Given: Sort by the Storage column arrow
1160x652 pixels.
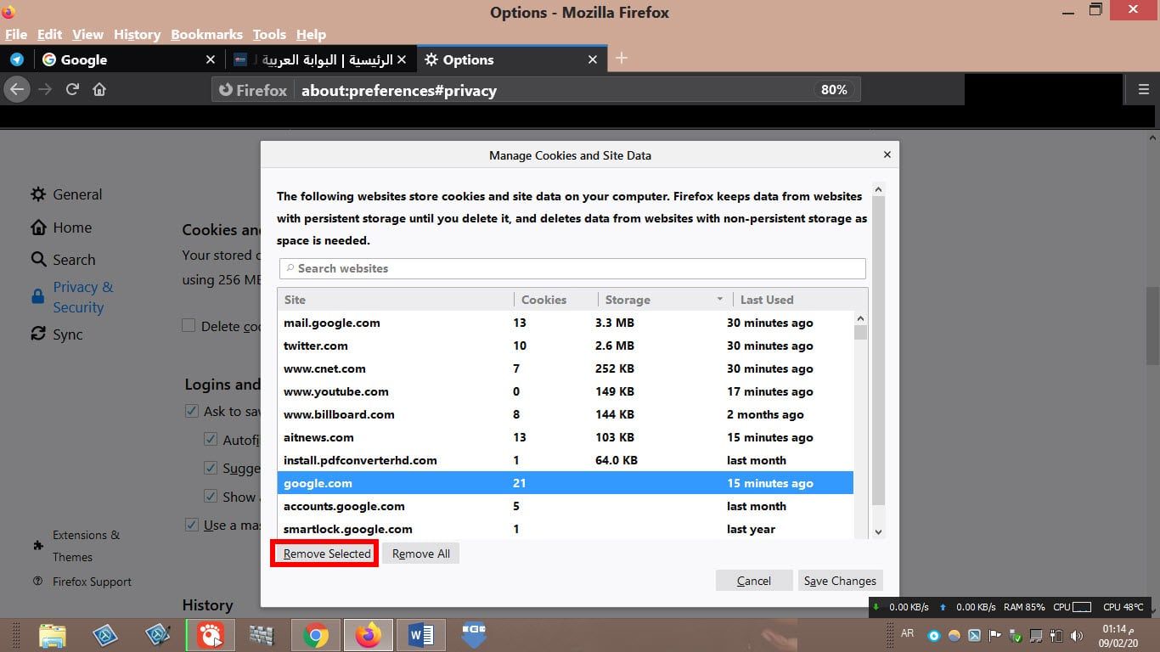Looking at the screenshot, I should point(719,299).
